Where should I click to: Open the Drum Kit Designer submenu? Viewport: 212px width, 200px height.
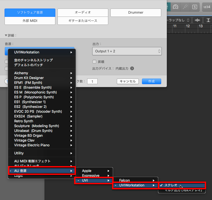(x=42, y=78)
